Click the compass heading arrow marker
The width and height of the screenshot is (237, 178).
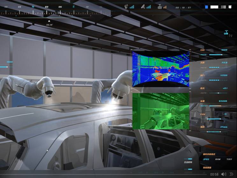coord(49,21)
